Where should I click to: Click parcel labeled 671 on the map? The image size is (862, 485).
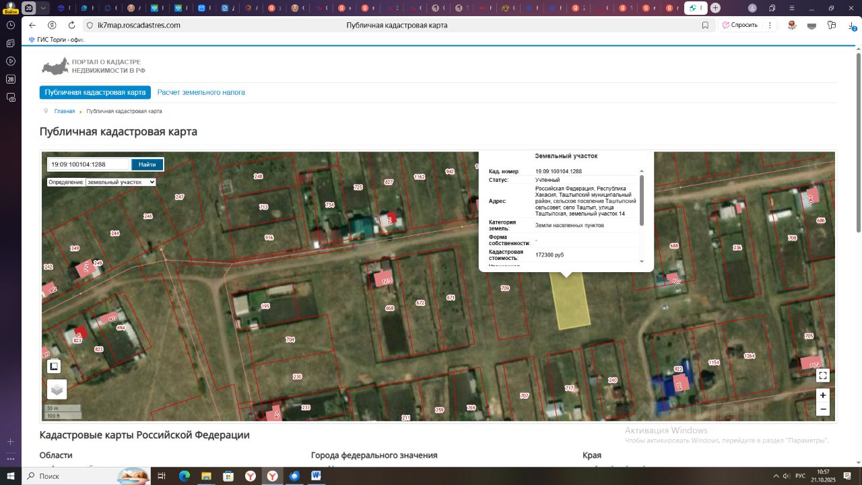point(451,297)
